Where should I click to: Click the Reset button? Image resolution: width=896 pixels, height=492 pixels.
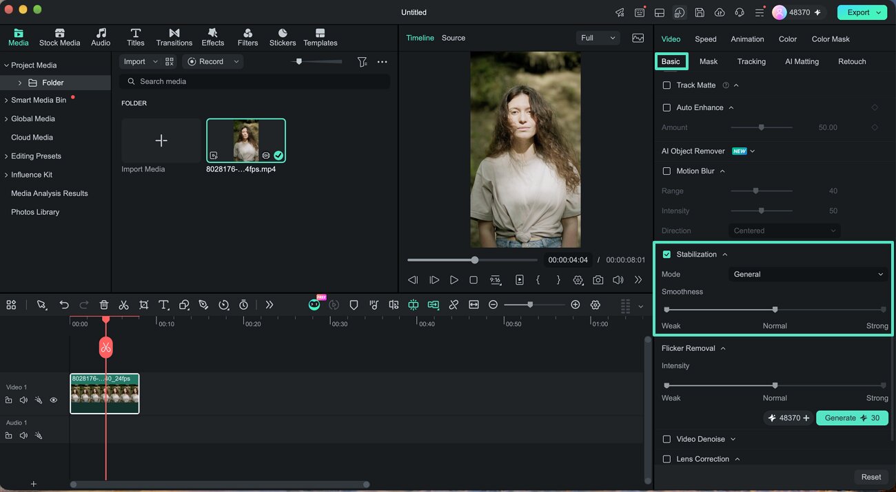point(871,477)
